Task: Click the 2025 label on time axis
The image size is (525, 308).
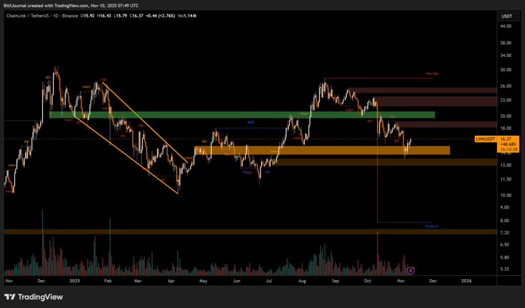Action: point(75,281)
